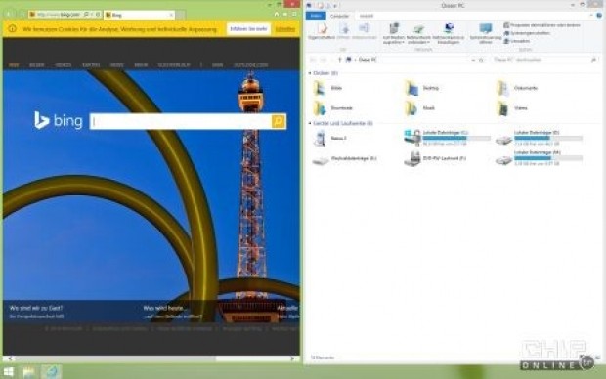This screenshot has width=606, height=379.
Task: Open KARTEN in the Bing navigation
Action: pyautogui.click(x=91, y=65)
